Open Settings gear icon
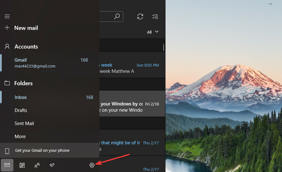This screenshot has width=282, height=172. [x=92, y=165]
